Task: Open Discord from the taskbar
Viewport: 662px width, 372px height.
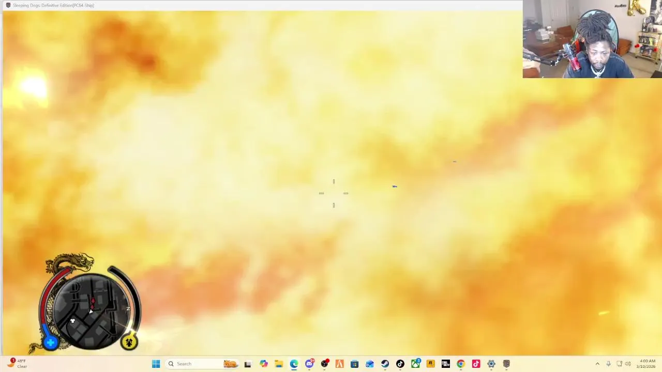Action: [309, 364]
